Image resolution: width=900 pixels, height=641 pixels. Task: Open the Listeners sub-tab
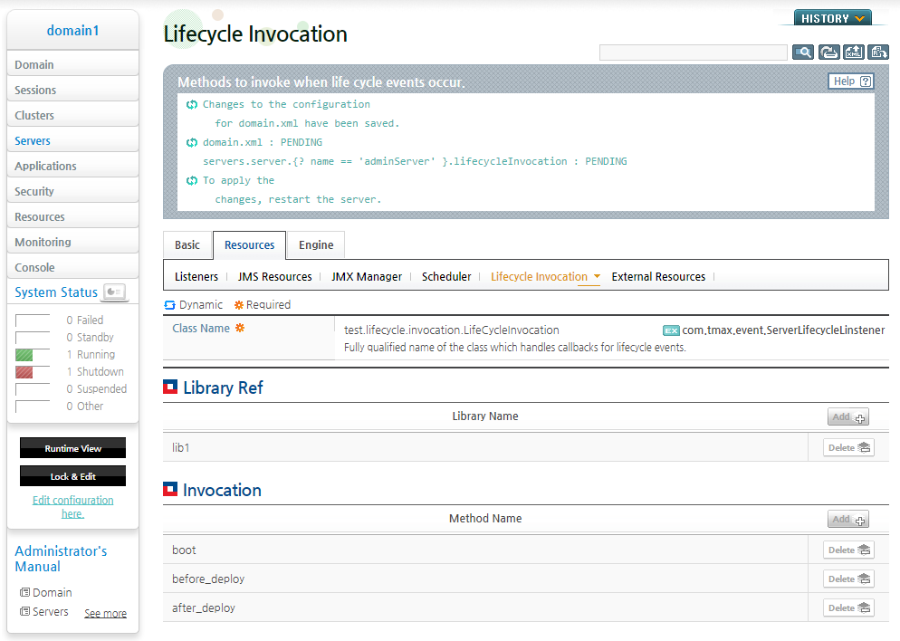click(196, 277)
